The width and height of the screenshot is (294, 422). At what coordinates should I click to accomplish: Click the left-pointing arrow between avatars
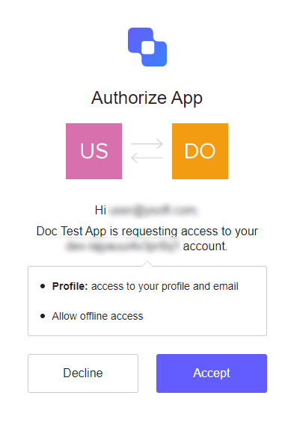[147, 158]
